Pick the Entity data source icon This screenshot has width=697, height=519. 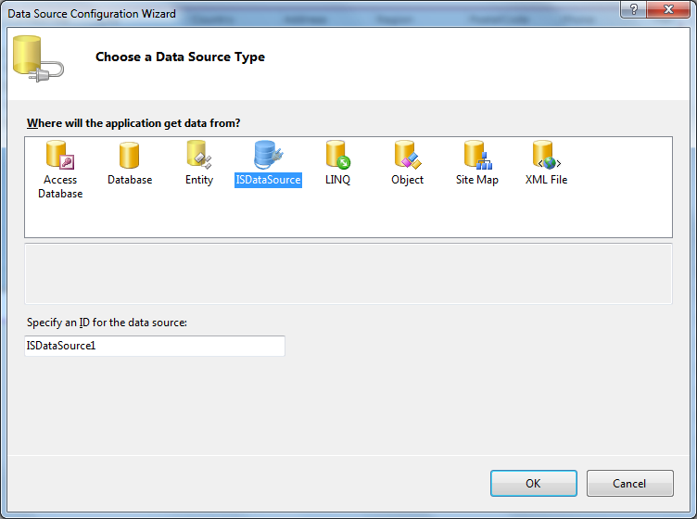point(198,156)
